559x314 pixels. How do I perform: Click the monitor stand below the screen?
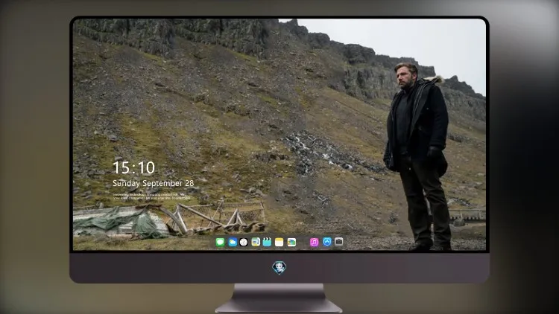(x=279, y=298)
